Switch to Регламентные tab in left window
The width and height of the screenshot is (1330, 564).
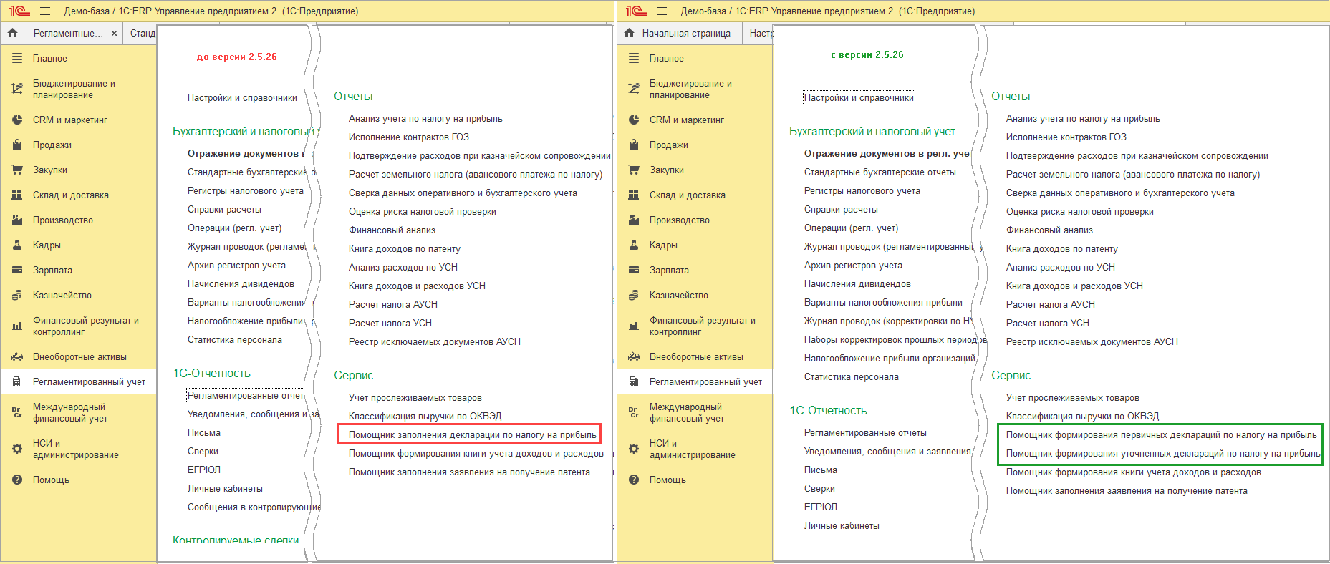[68, 34]
